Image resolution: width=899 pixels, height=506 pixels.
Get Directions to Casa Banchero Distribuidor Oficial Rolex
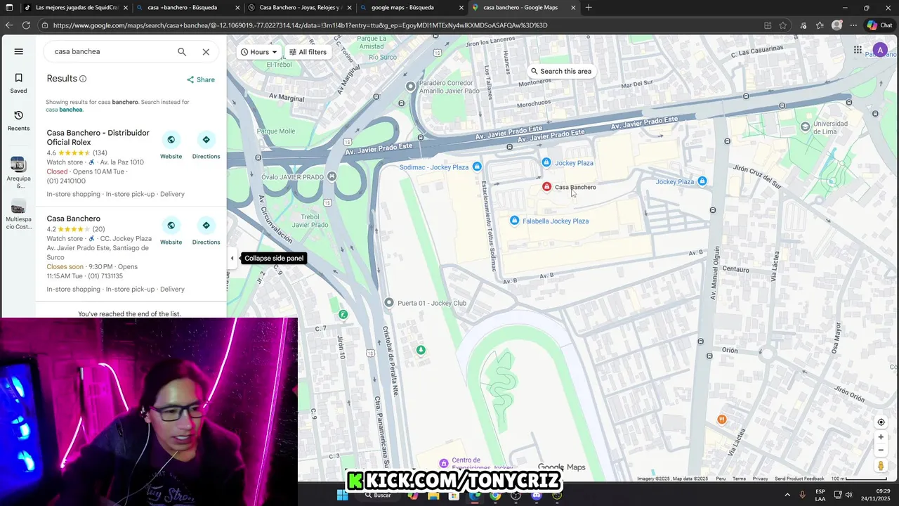(206, 145)
